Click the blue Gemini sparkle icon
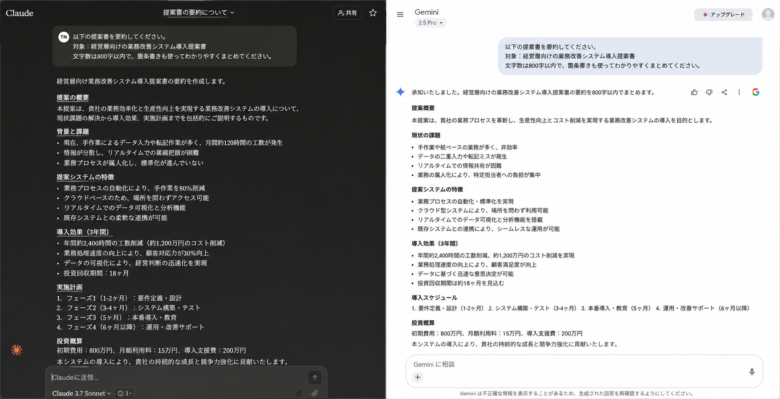Screen dimensions: 780x399 (x=401, y=92)
